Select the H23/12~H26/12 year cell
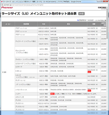The width and height of the screenshot is (109, 115). pos(44,35)
